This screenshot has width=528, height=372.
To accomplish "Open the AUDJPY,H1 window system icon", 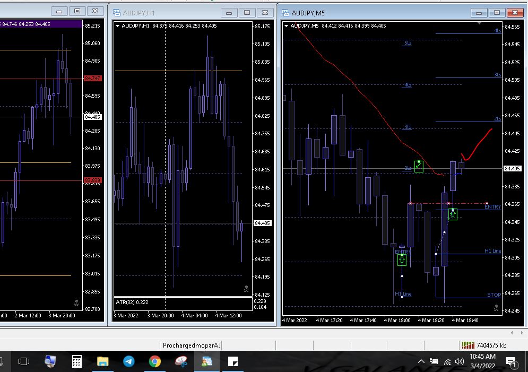I will pyautogui.click(x=116, y=12).
